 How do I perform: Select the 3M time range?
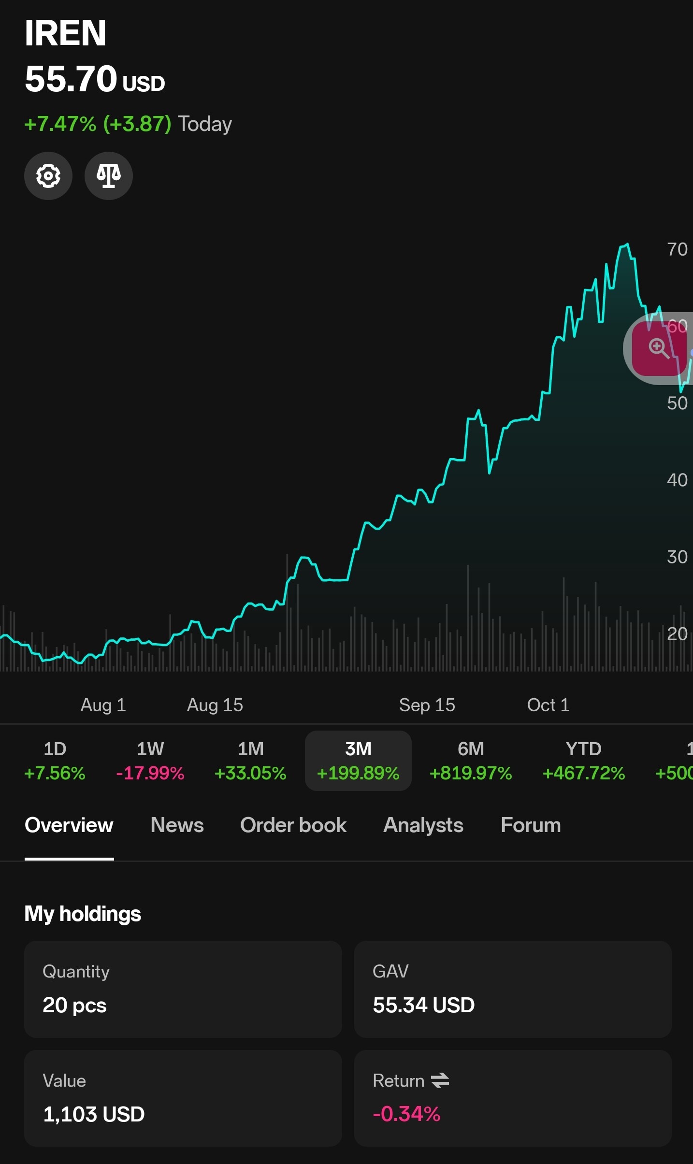pos(358,761)
